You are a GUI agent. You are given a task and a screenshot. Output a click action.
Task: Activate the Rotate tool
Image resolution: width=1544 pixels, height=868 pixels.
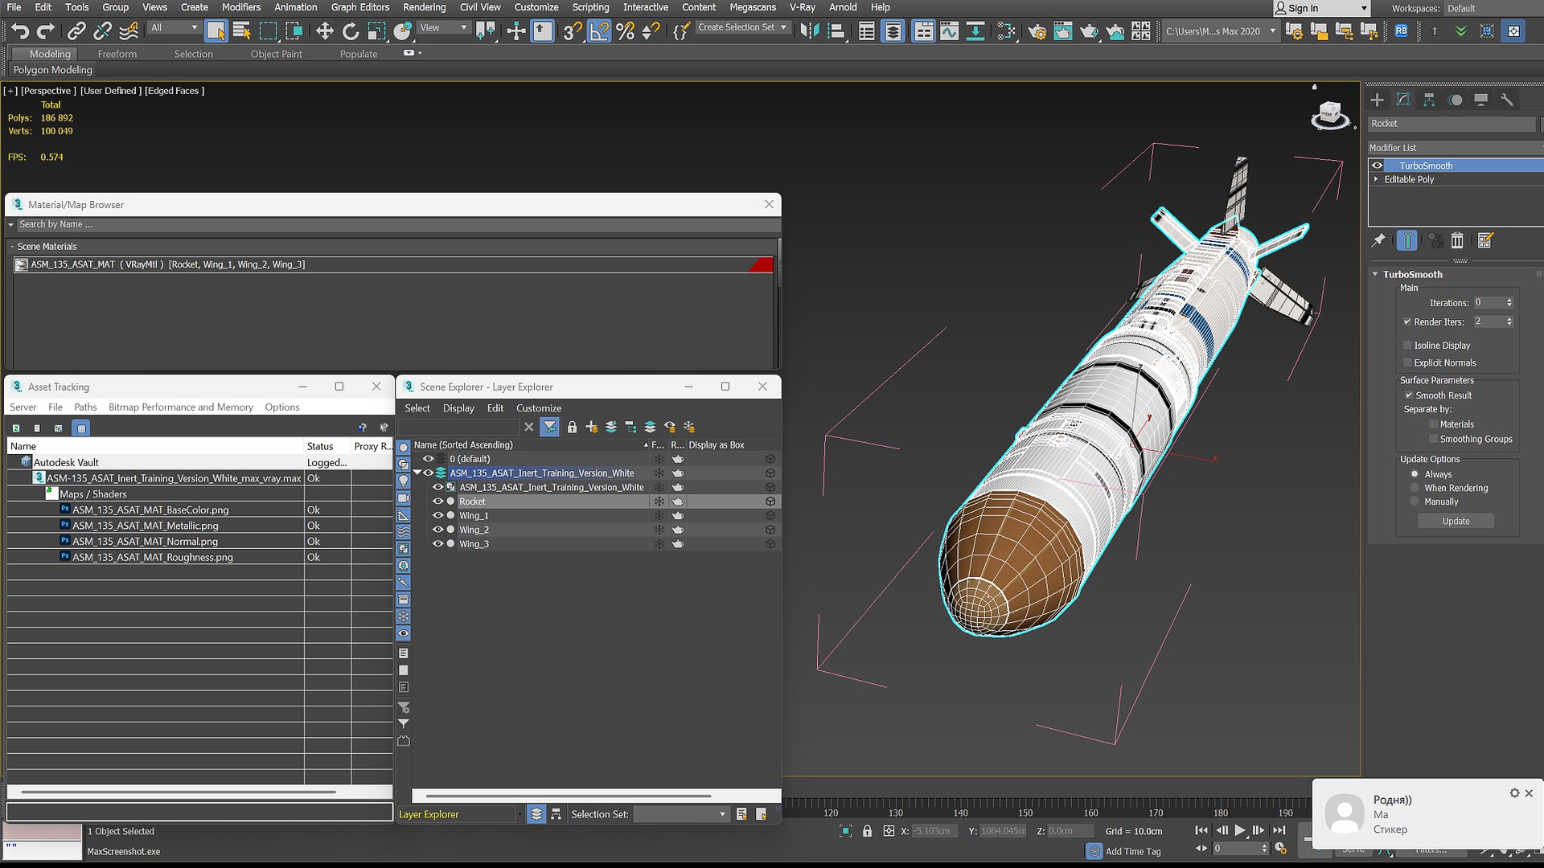(x=351, y=31)
